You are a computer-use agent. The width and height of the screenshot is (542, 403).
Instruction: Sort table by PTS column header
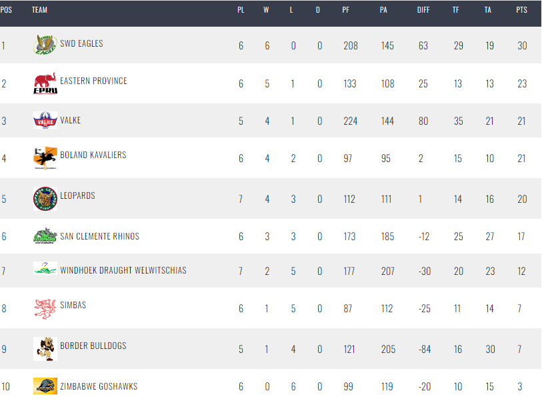coord(521,10)
